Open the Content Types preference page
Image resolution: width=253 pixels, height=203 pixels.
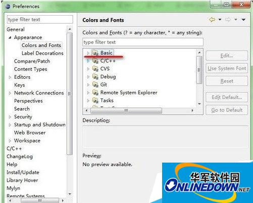30,69
